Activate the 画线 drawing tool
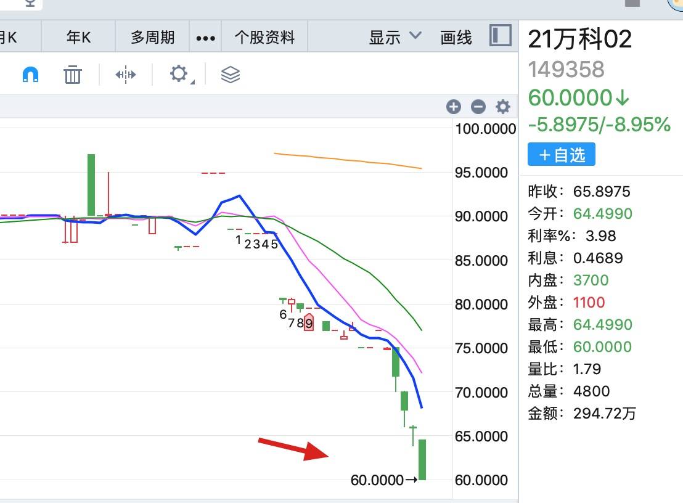The image size is (683, 503). [x=456, y=38]
